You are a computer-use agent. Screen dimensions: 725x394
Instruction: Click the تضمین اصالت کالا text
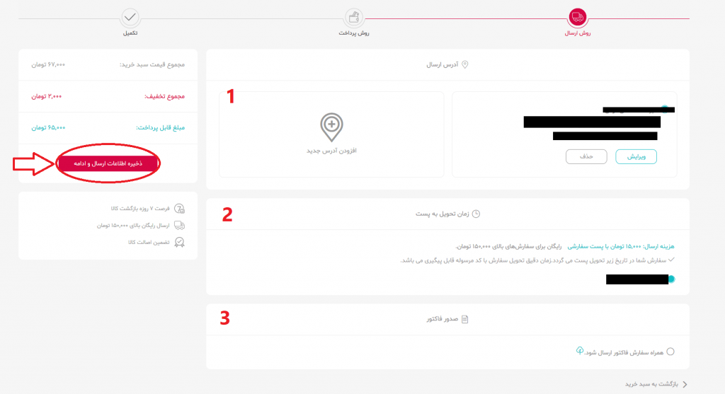149,243
